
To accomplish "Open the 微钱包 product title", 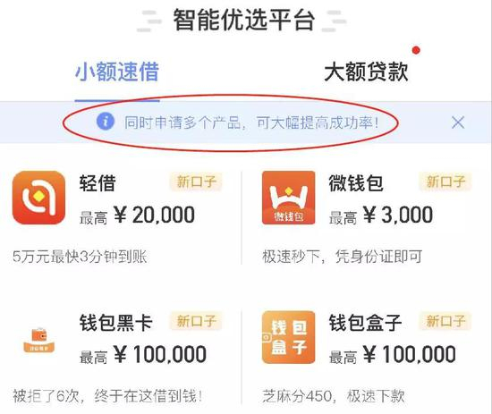I will pyautogui.click(x=356, y=183).
